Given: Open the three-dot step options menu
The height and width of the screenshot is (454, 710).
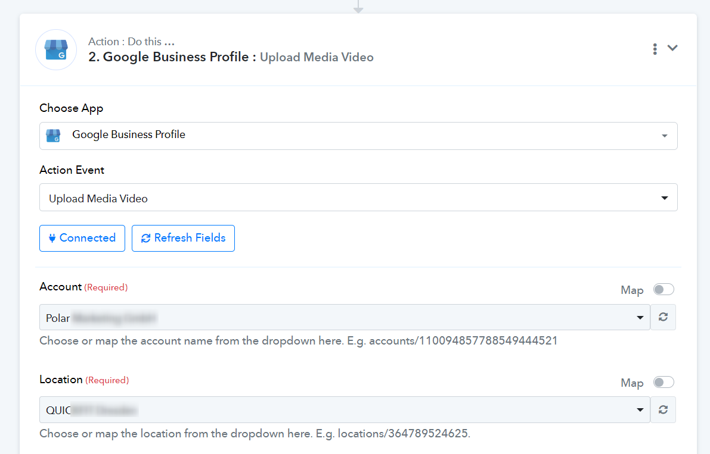Looking at the screenshot, I should click(x=655, y=49).
